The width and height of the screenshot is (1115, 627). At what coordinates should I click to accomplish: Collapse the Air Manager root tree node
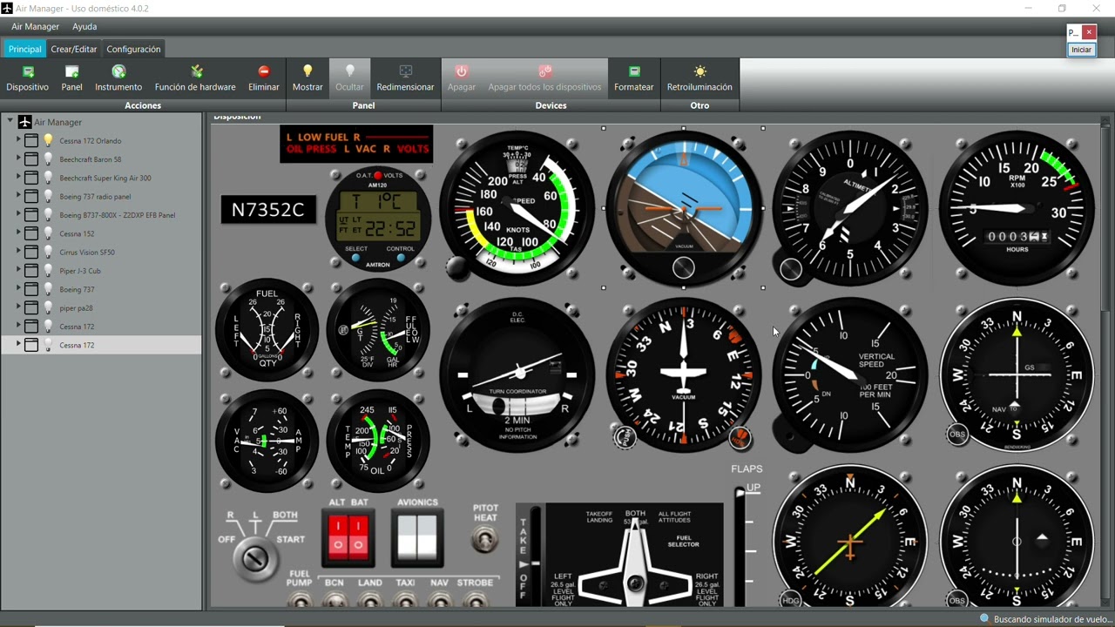point(10,122)
